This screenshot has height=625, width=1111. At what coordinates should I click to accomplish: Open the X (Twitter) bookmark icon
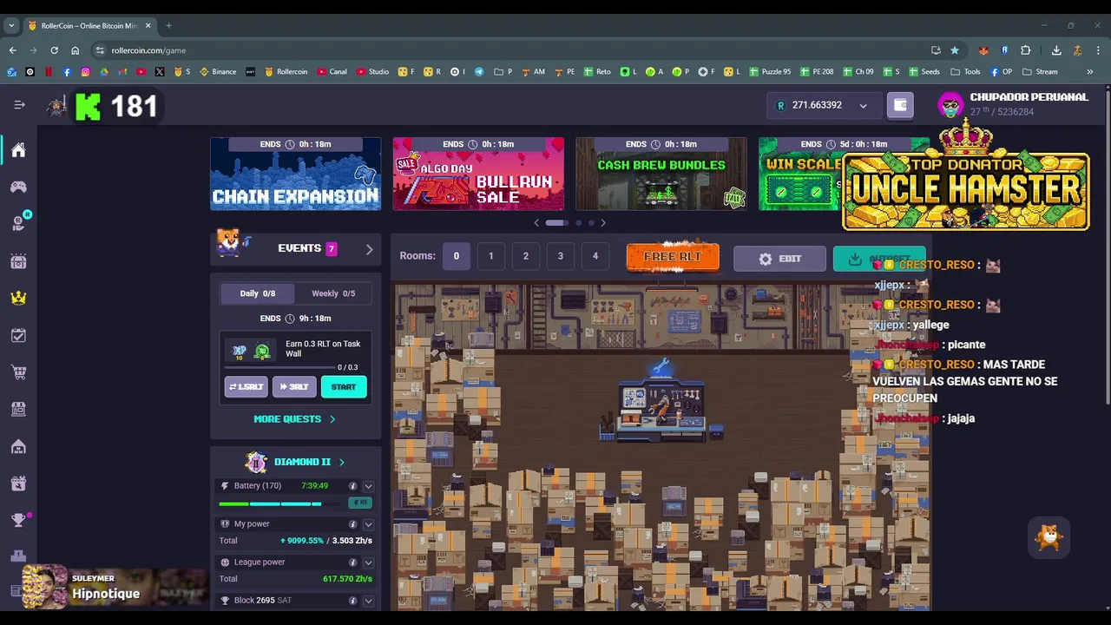[160, 72]
